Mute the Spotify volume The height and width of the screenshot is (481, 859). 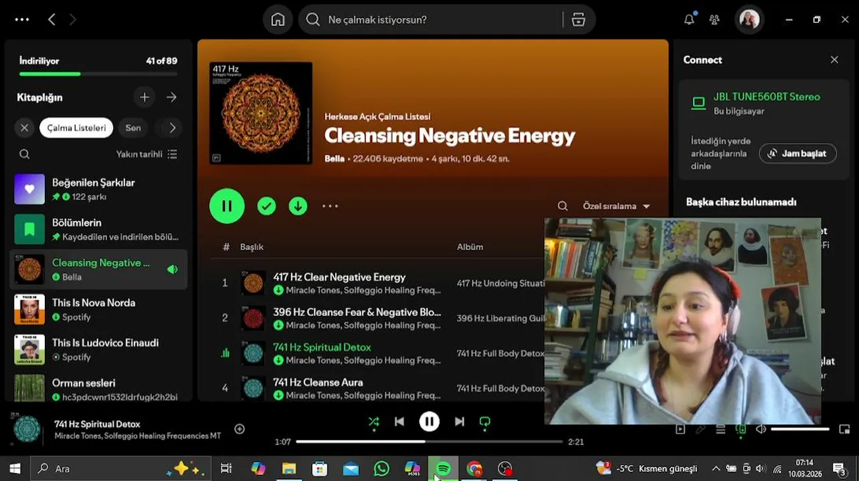tap(761, 429)
